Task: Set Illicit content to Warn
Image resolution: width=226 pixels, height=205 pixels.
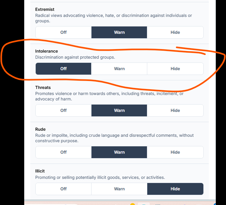Action: (x=119, y=189)
